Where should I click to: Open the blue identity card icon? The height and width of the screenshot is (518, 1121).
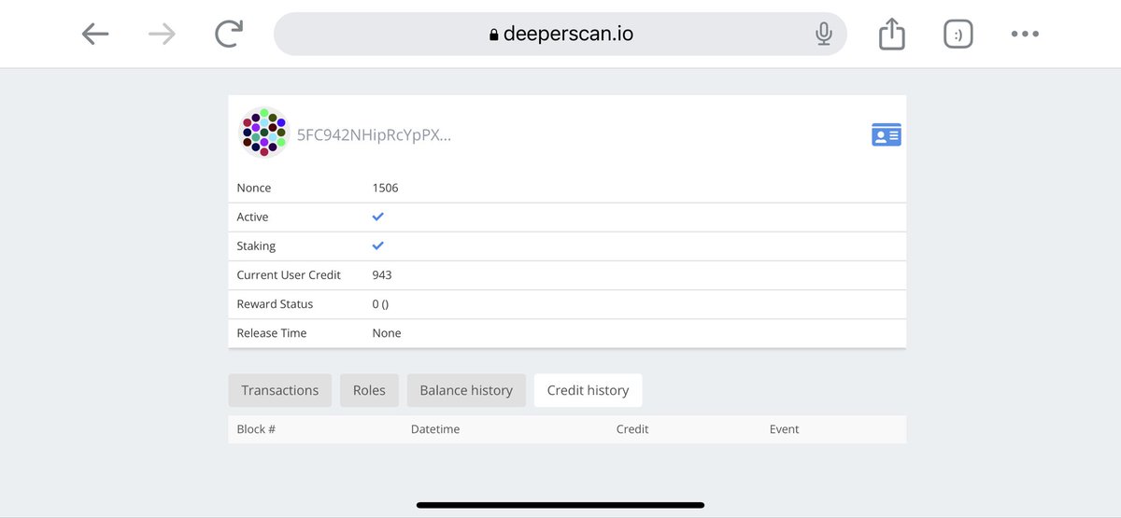[x=886, y=135]
